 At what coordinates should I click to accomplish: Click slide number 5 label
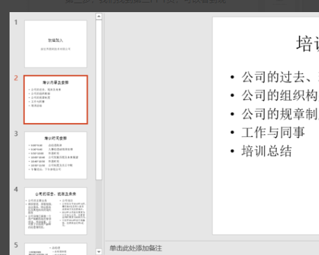(x=16, y=245)
